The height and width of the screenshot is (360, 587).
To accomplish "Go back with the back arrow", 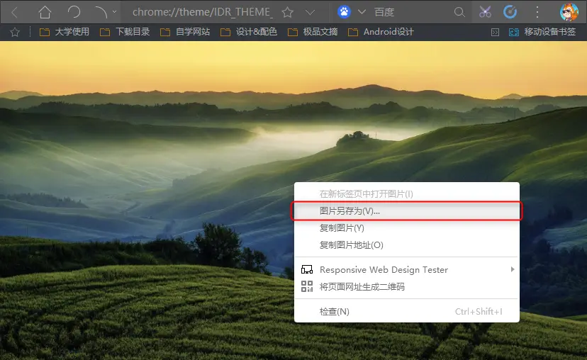I will pos(15,12).
